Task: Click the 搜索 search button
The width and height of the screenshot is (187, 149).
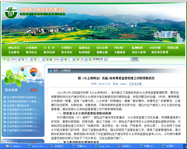Action: (x=135, y=59)
